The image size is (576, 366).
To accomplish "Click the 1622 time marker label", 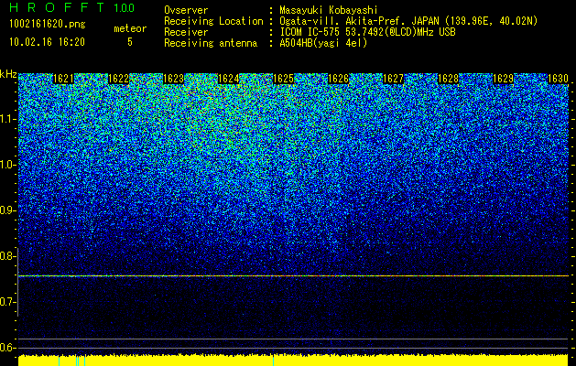I will click(118, 79).
